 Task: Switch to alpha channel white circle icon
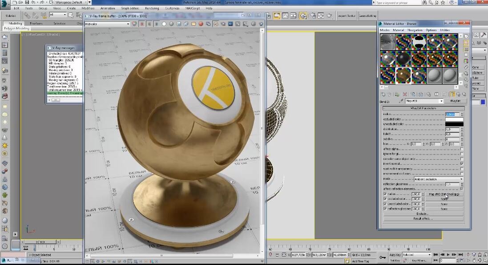164,24
